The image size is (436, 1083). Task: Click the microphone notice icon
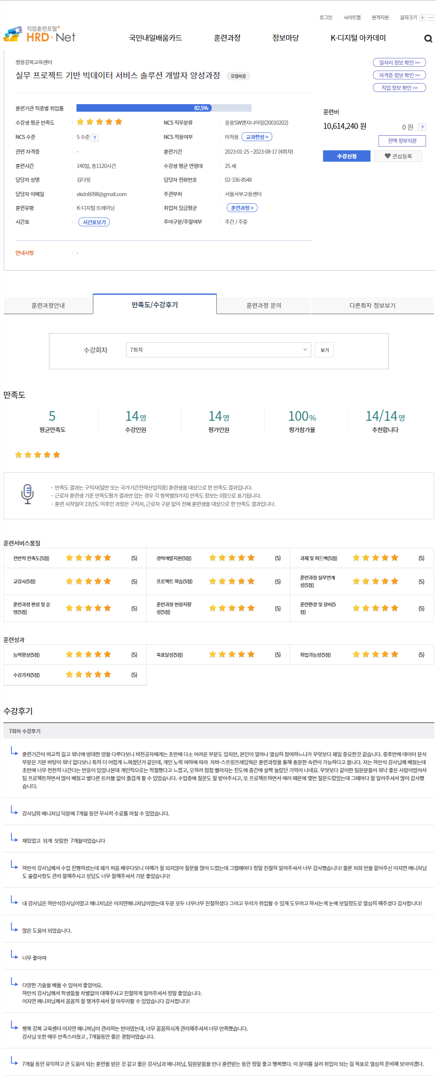(27, 494)
